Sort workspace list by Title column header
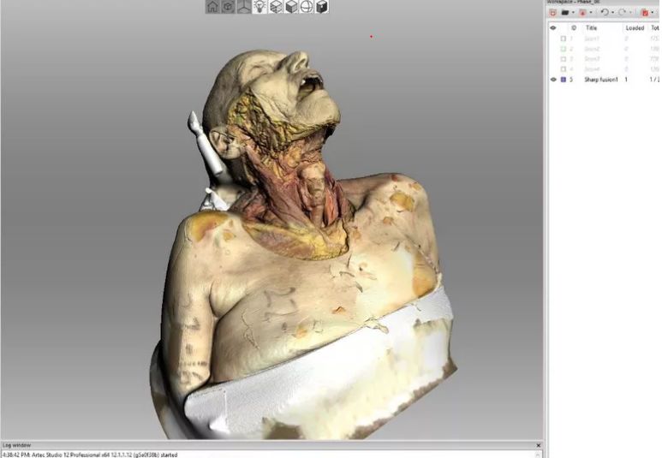The width and height of the screenshot is (662, 458). point(591,28)
